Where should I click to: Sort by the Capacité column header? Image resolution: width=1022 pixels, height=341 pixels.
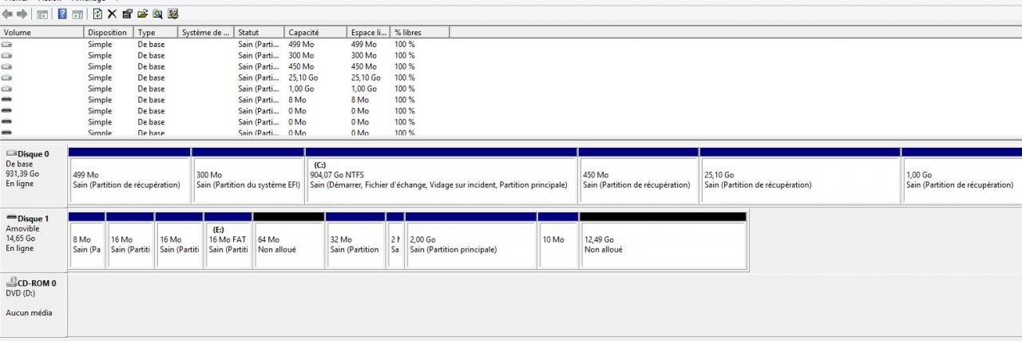[315, 33]
